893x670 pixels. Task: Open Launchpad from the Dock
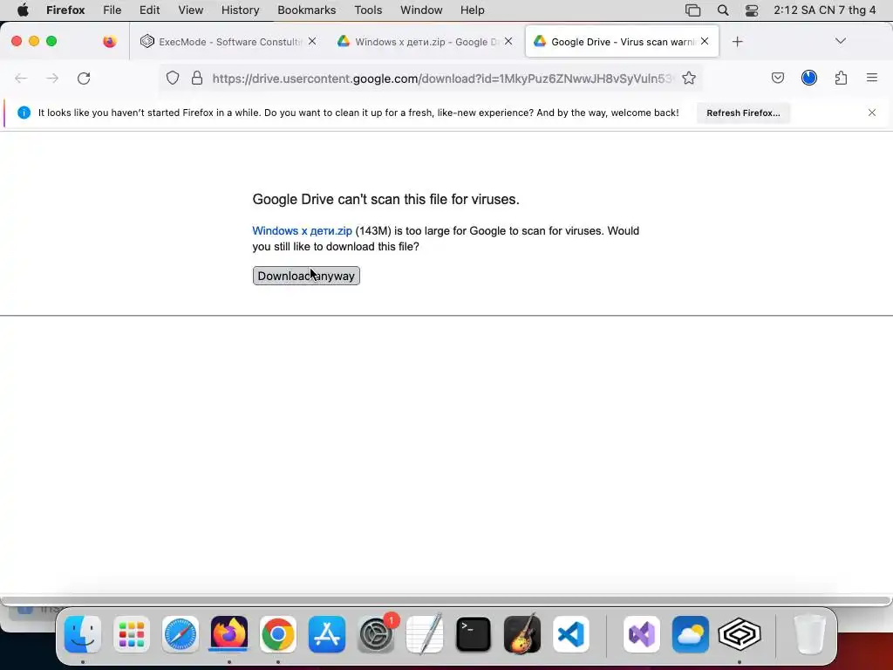132,634
